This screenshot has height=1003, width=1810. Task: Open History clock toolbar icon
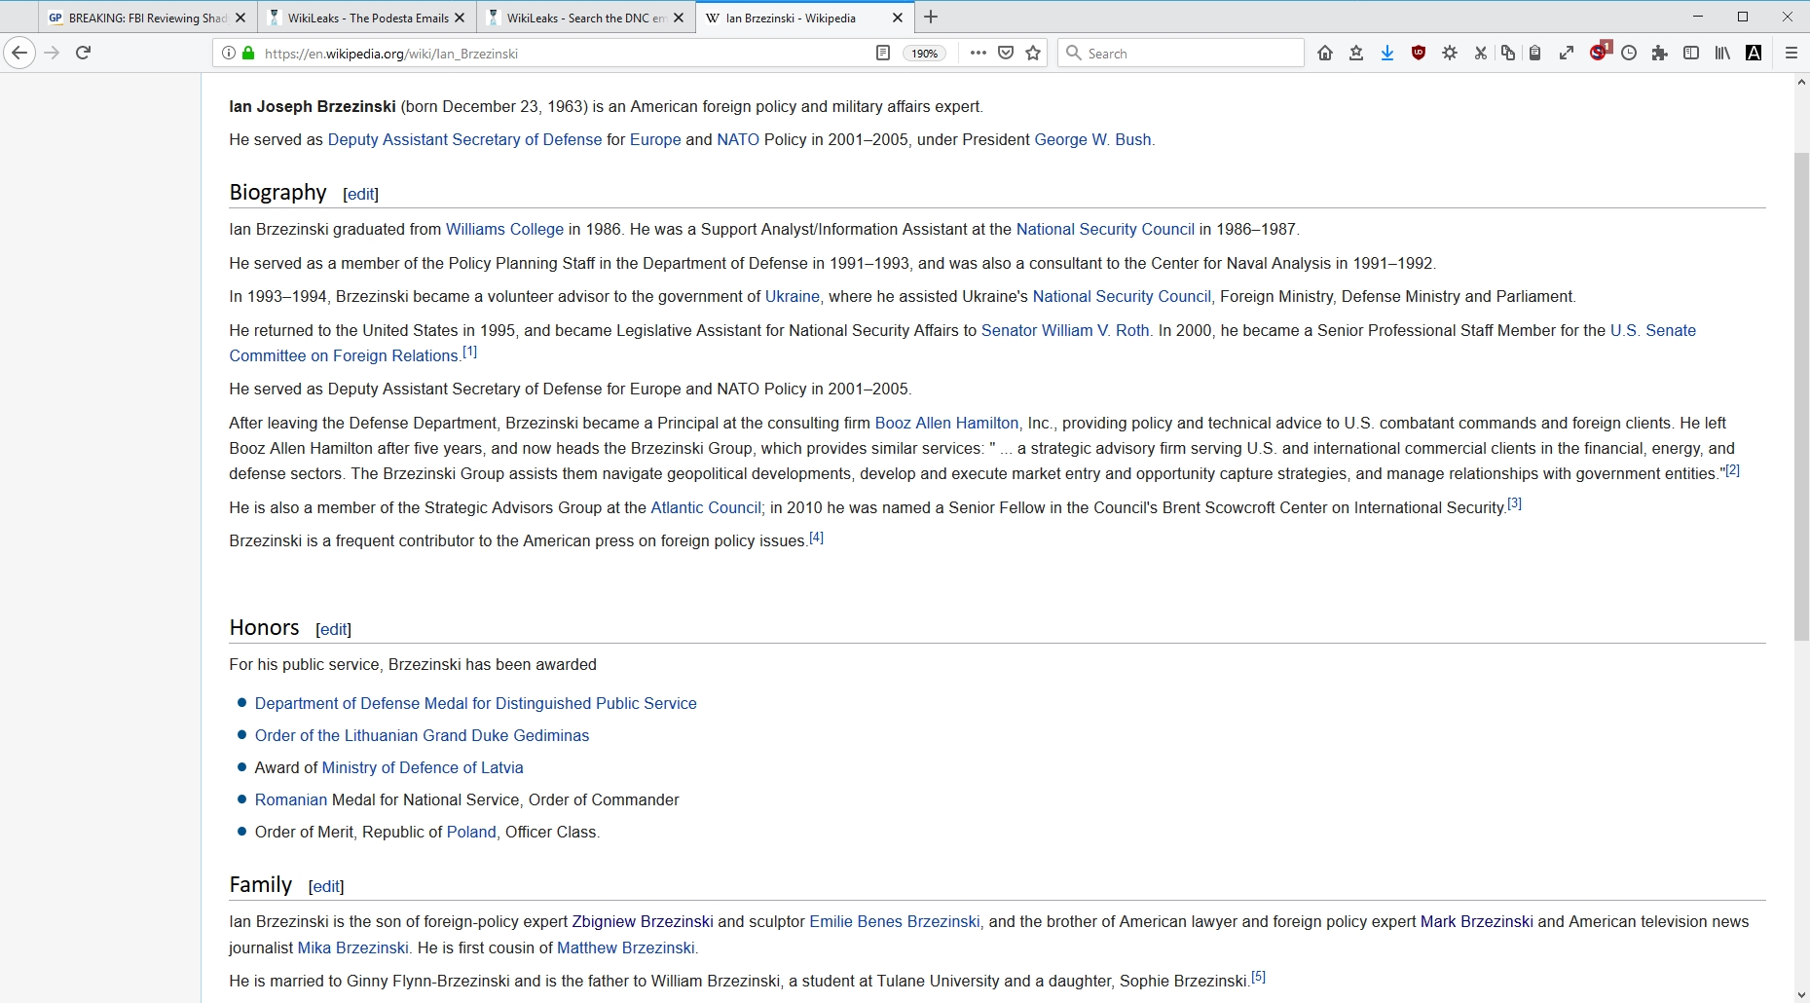click(1629, 54)
